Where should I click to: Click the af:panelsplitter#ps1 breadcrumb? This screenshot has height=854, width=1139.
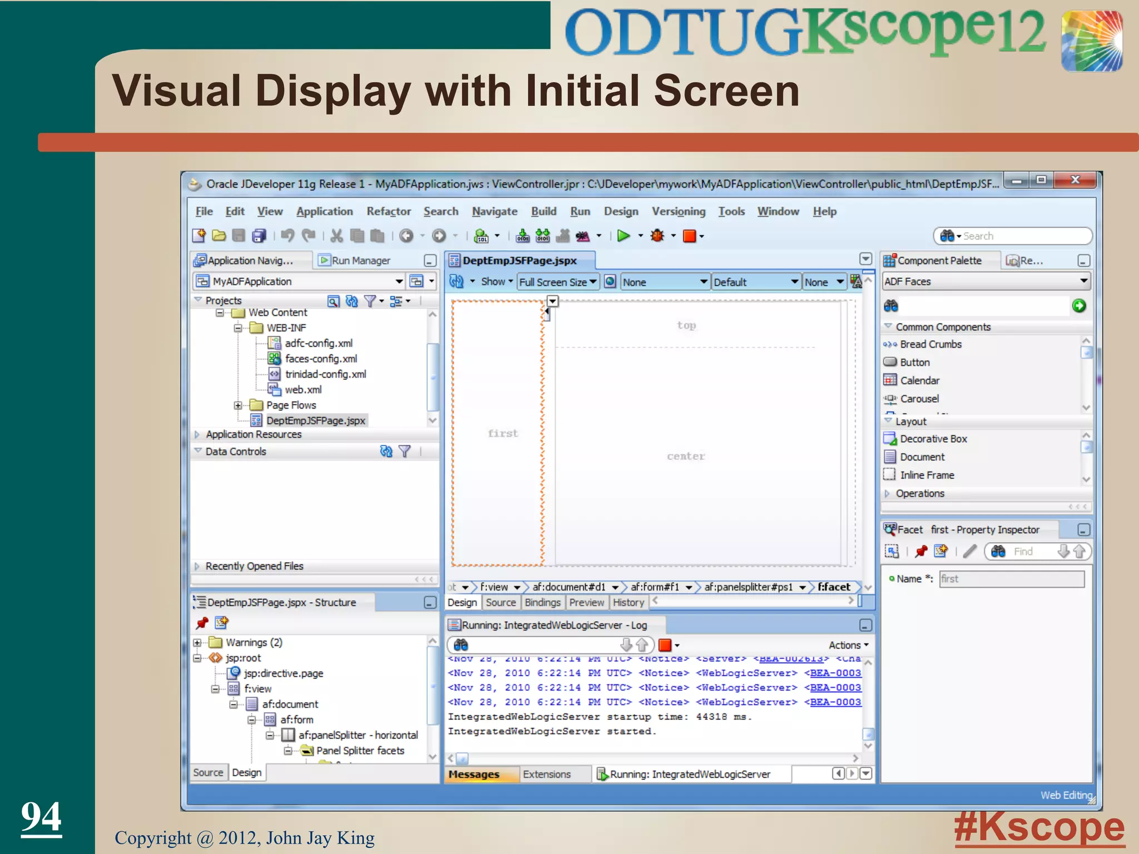click(x=748, y=587)
